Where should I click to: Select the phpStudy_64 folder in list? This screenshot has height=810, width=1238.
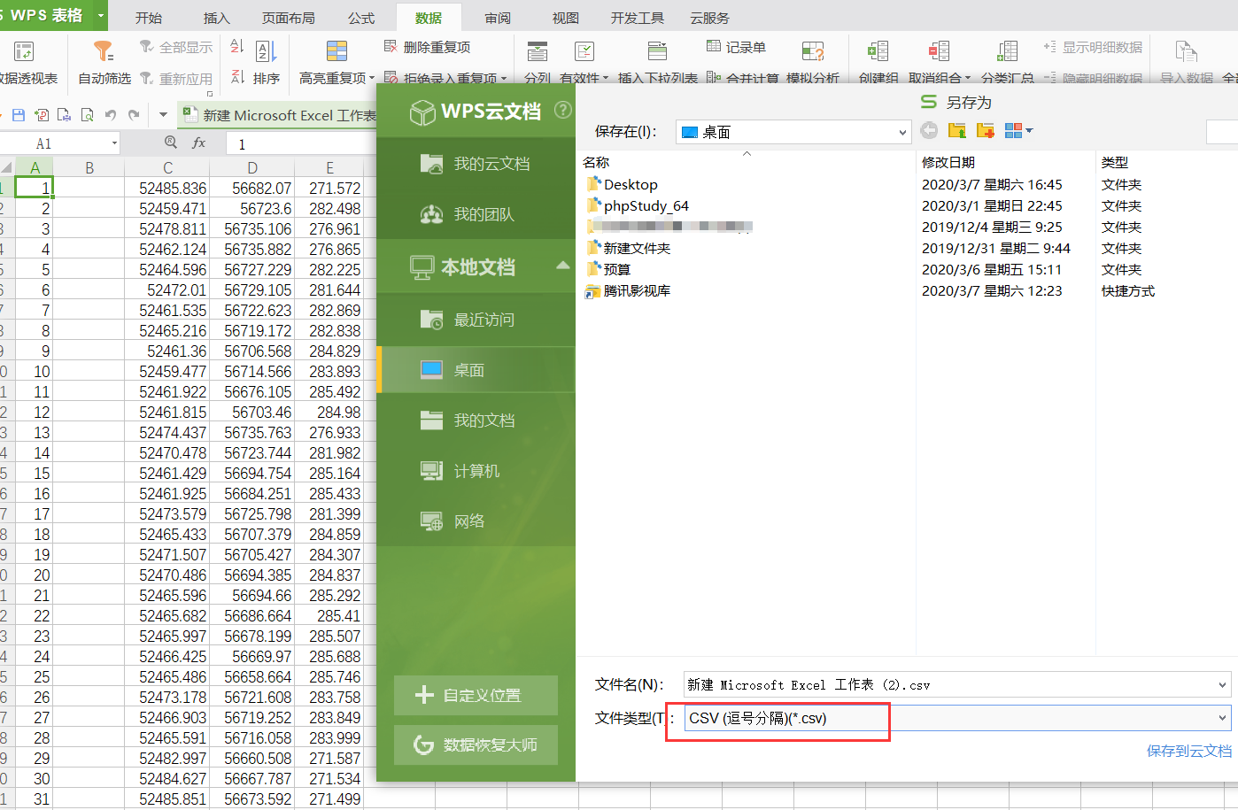point(646,206)
